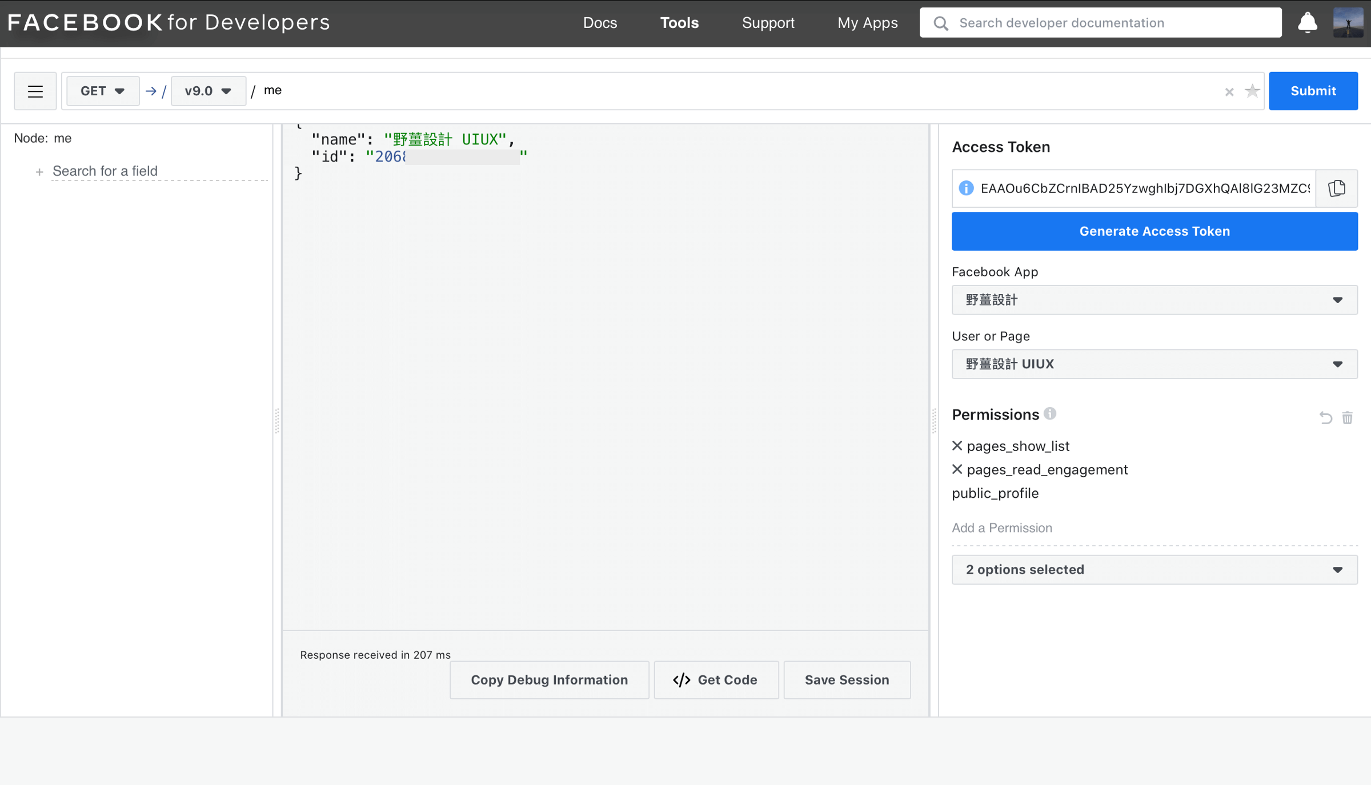Click the access token text field
Viewport: 1371px width, 785px height.
tap(1145, 188)
